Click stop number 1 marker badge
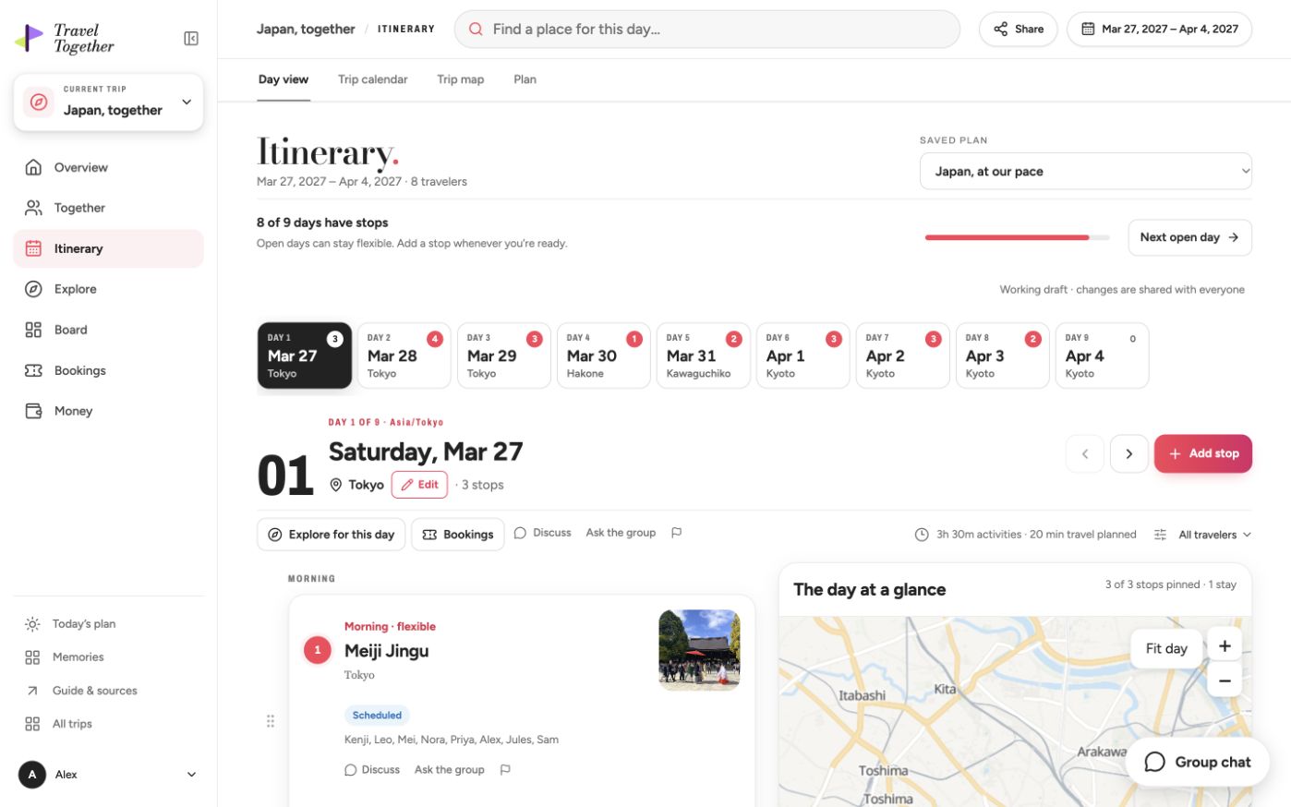This screenshot has height=807, width=1291. [x=318, y=650]
